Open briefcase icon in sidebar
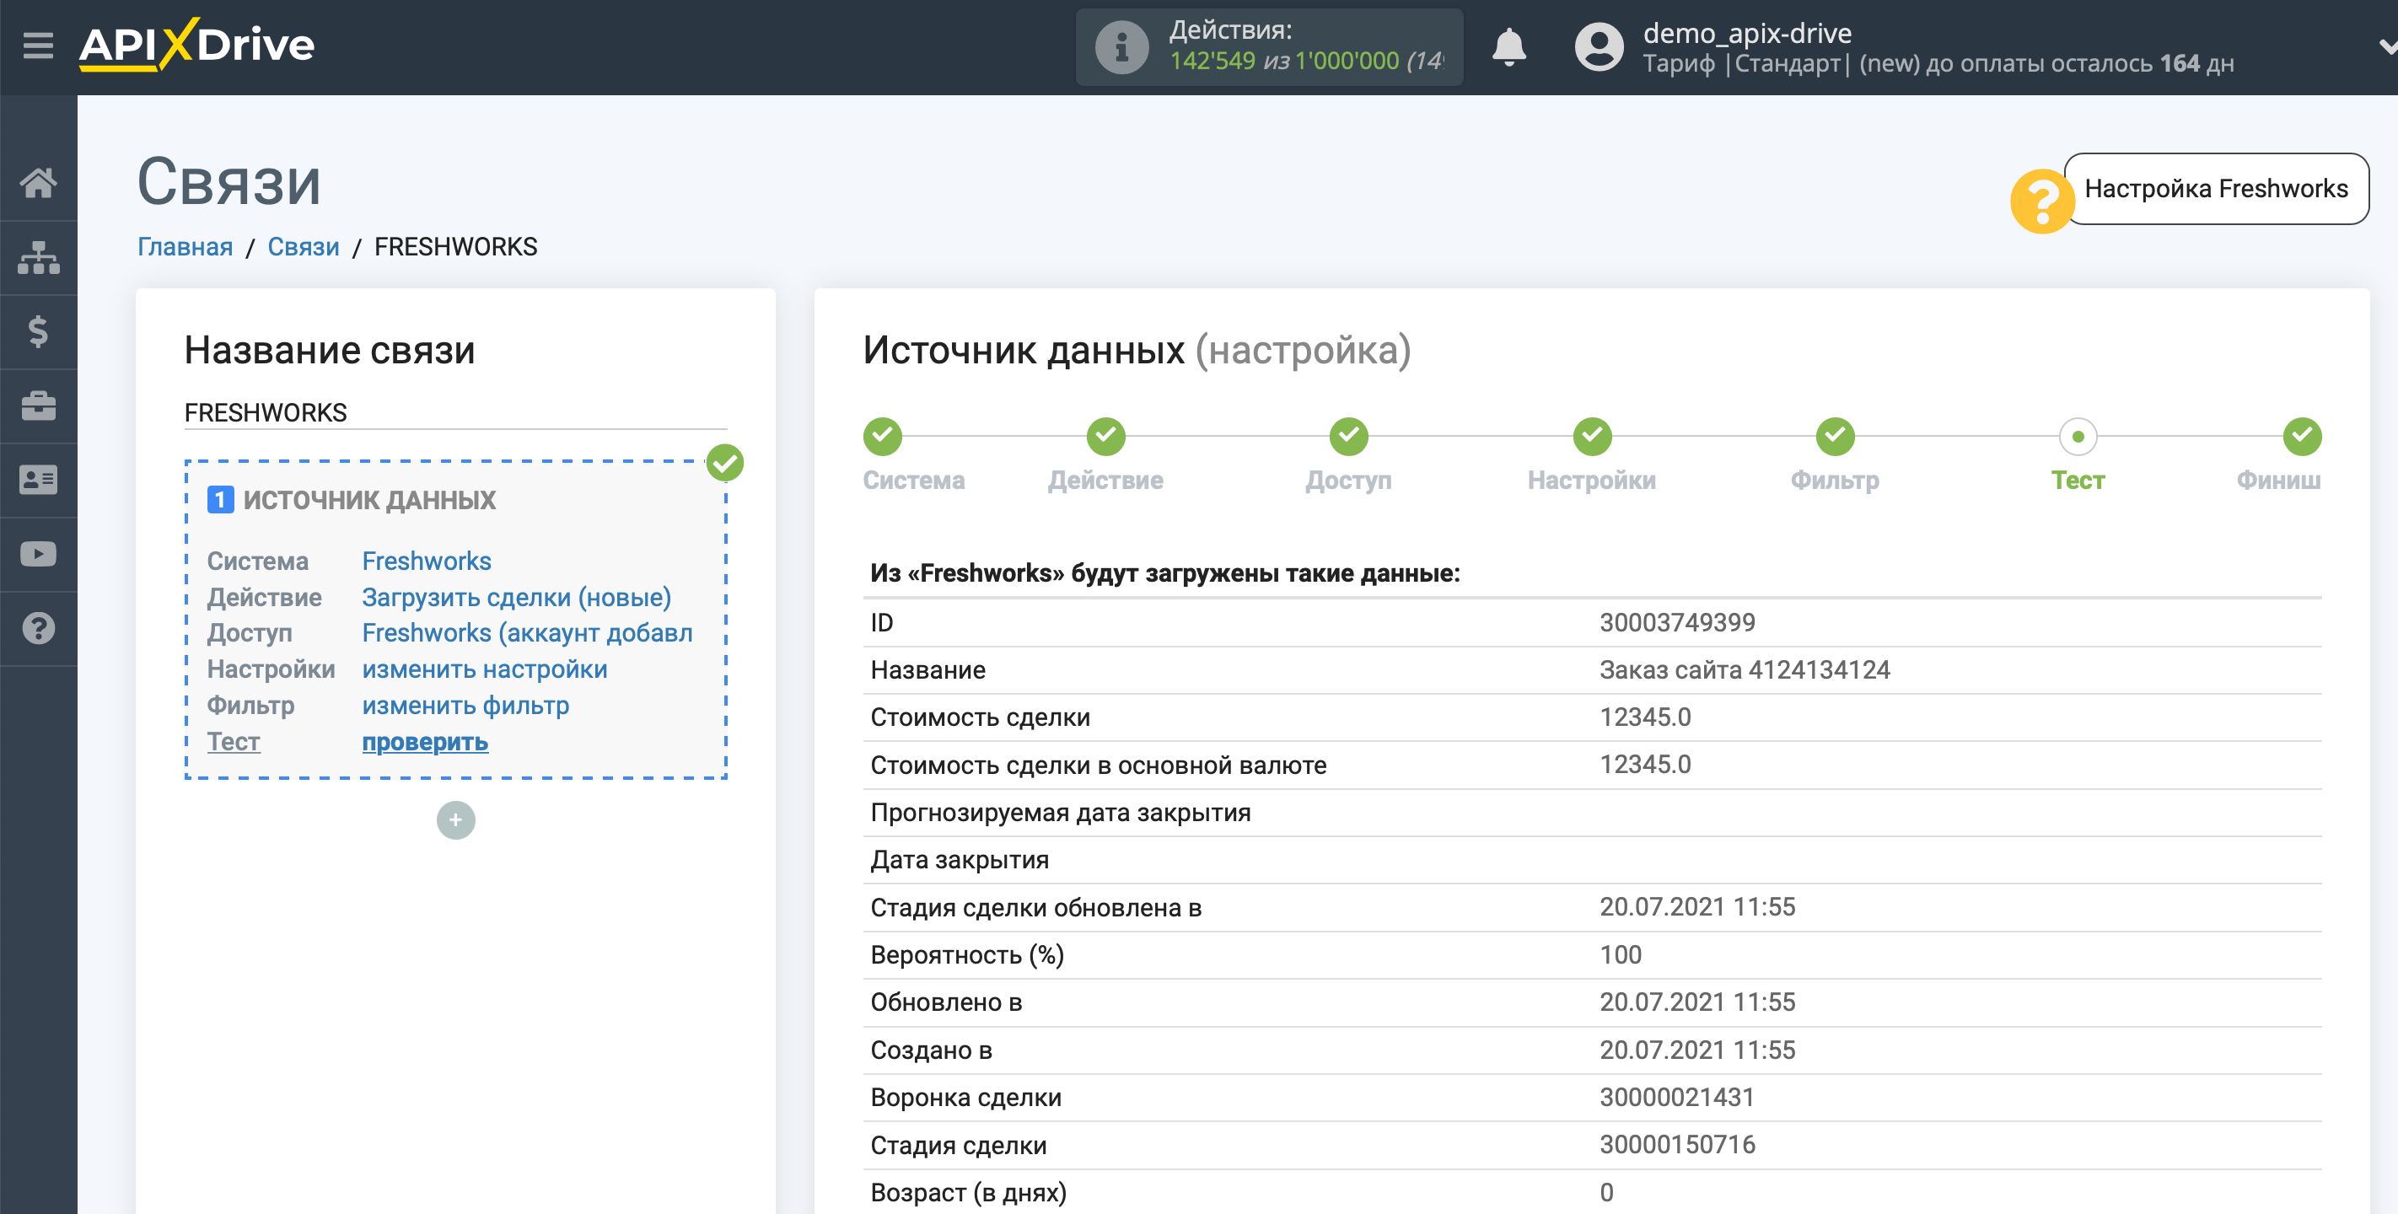This screenshot has height=1214, width=2398. [x=38, y=406]
